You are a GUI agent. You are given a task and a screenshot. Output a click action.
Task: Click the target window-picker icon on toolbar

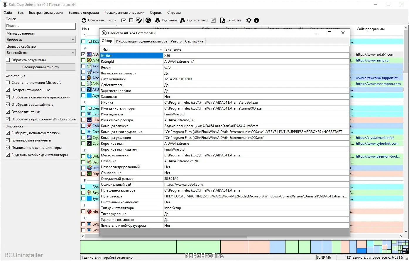[x=148, y=20]
